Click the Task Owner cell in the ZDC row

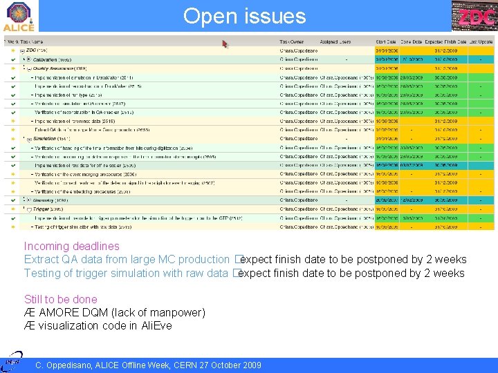(x=299, y=50)
